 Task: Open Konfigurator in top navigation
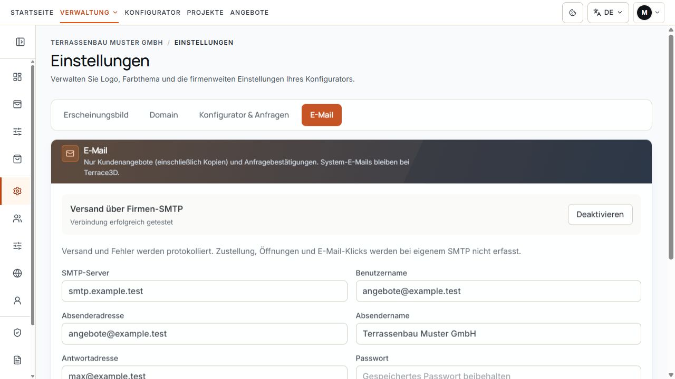(152, 13)
